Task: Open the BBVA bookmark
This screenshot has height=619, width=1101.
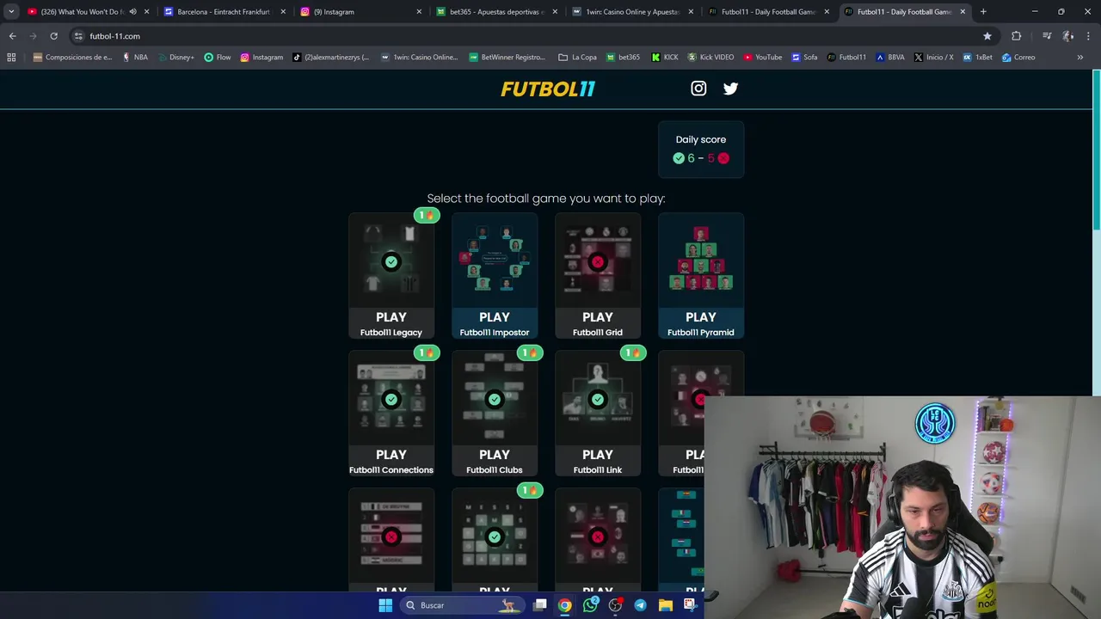Action: click(890, 58)
